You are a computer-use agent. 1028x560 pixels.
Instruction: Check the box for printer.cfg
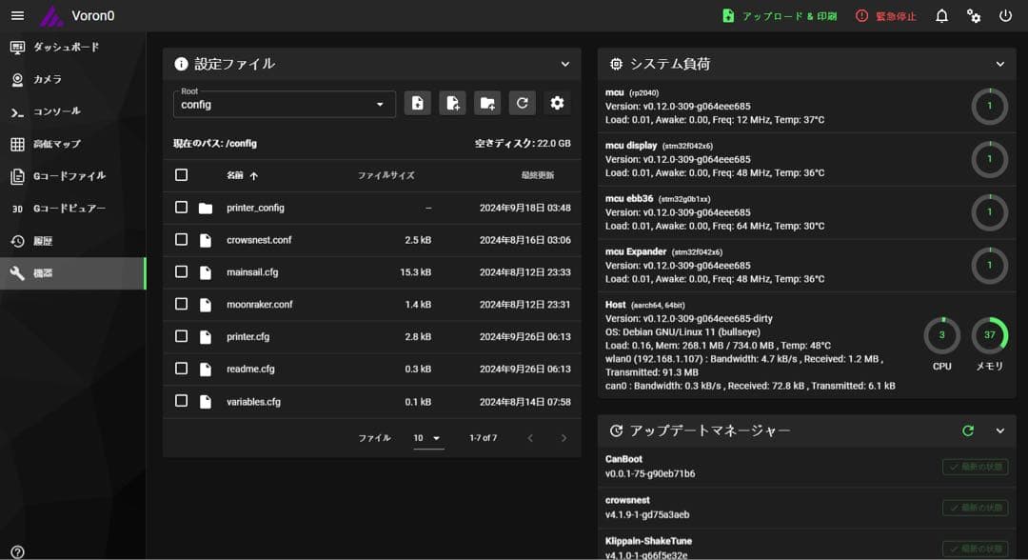click(182, 336)
